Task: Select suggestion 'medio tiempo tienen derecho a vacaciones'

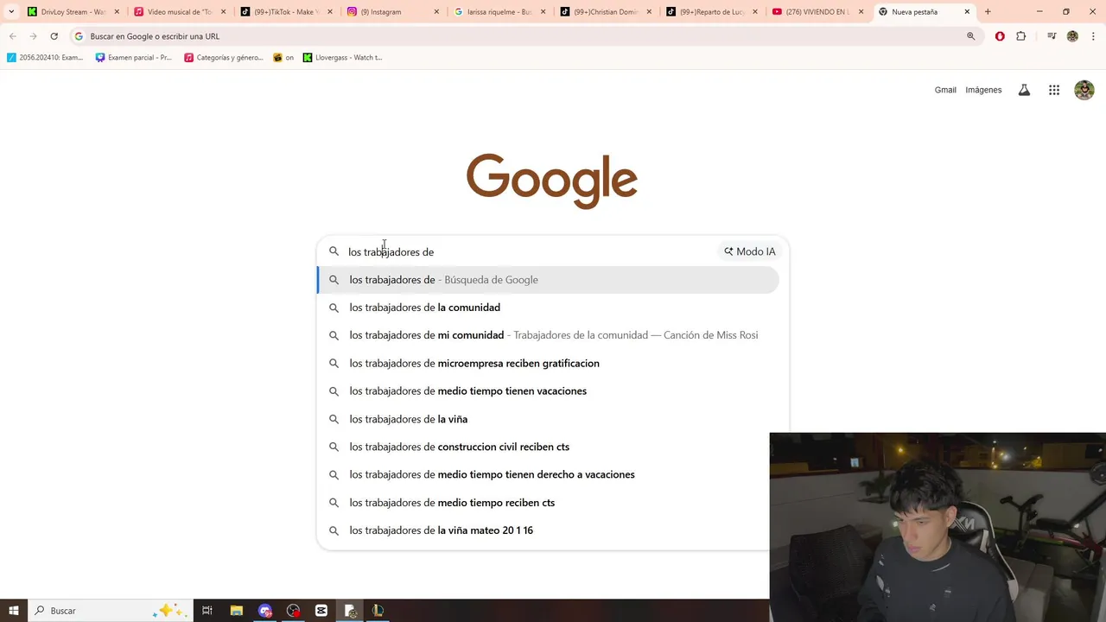Action: pyautogui.click(x=543, y=474)
